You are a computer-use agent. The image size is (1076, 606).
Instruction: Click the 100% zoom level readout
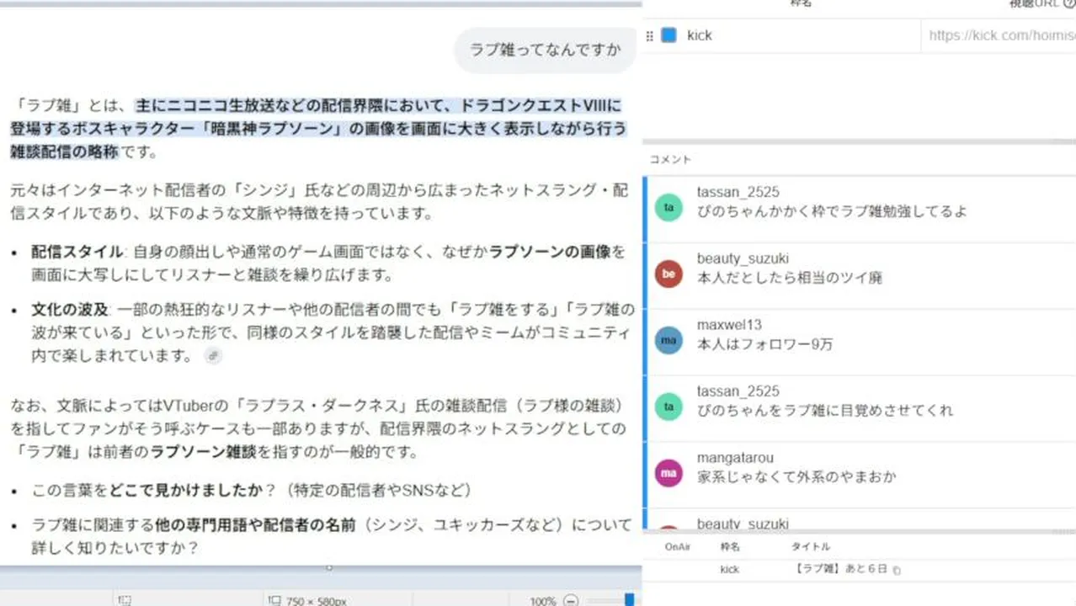coord(543,601)
